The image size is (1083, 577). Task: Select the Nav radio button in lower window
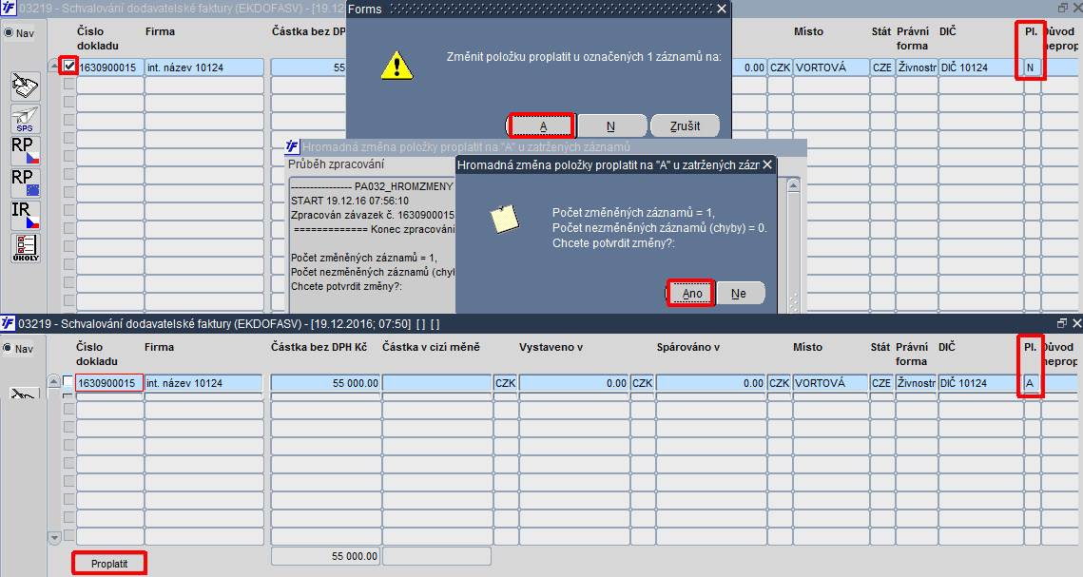point(9,349)
